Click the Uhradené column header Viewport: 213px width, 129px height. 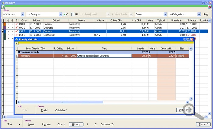(176, 20)
